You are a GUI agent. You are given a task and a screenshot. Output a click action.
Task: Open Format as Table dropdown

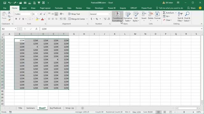pos(127,16)
